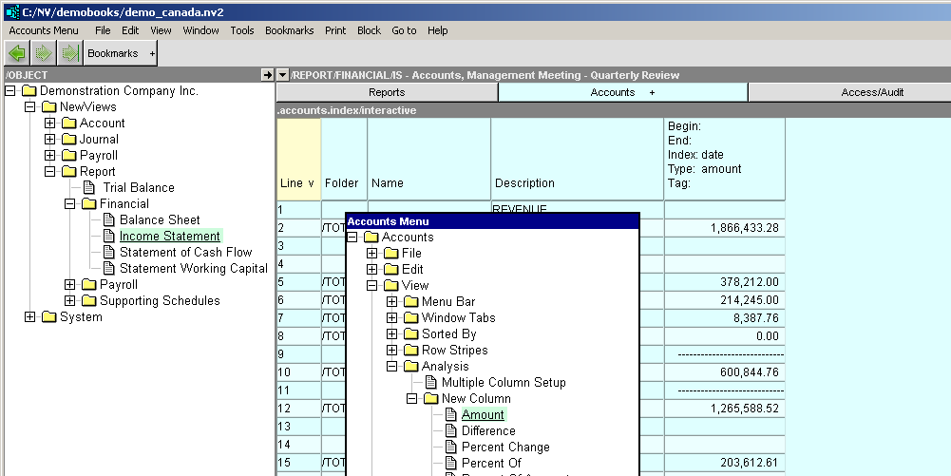Screen dimensions: 951x476
Task: Click the green back arrow button
Action: click(x=17, y=54)
